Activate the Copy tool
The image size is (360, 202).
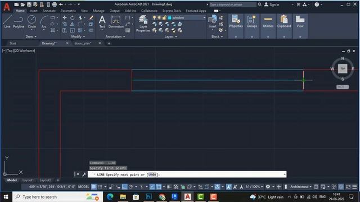click(65, 24)
